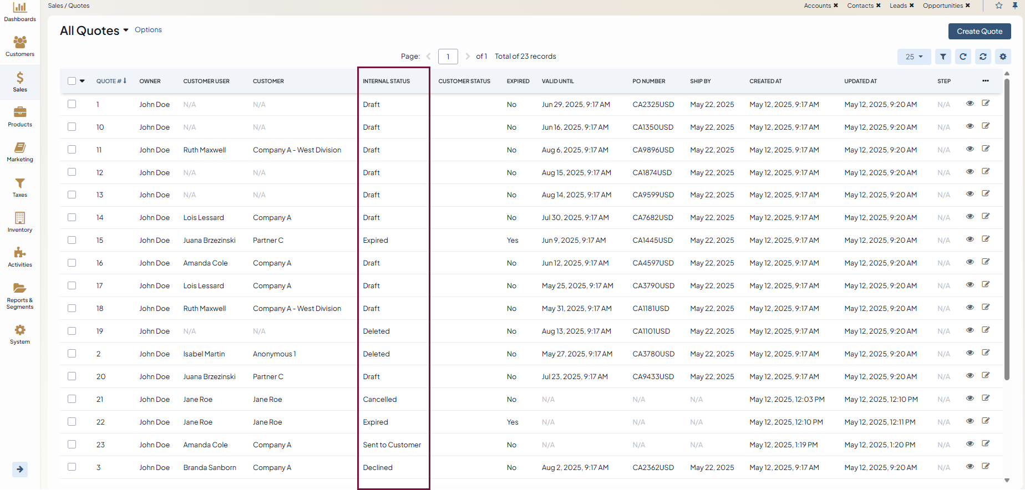Edit quote 15 using pencil icon
This screenshot has width=1025, height=490.
pos(986,239)
